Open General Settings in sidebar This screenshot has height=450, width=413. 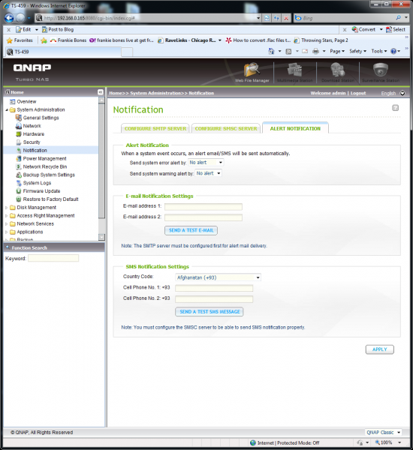click(x=41, y=118)
